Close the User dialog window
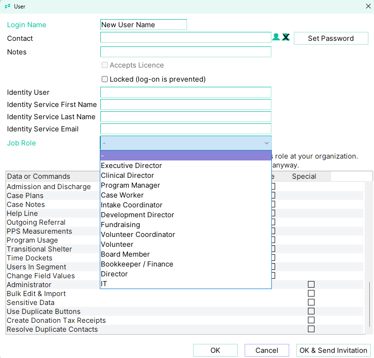The height and width of the screenshot is (358, 374). click(x=367, y=7)
